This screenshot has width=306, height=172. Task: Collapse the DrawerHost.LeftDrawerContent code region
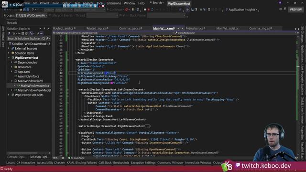point(68,89)
